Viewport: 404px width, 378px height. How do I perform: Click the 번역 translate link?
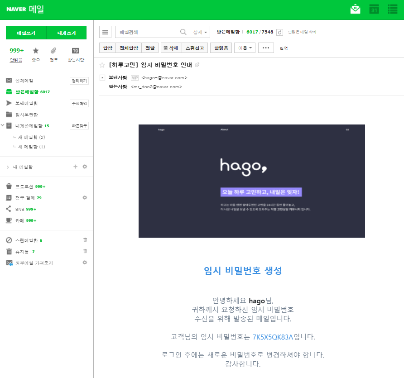[284, 48]
